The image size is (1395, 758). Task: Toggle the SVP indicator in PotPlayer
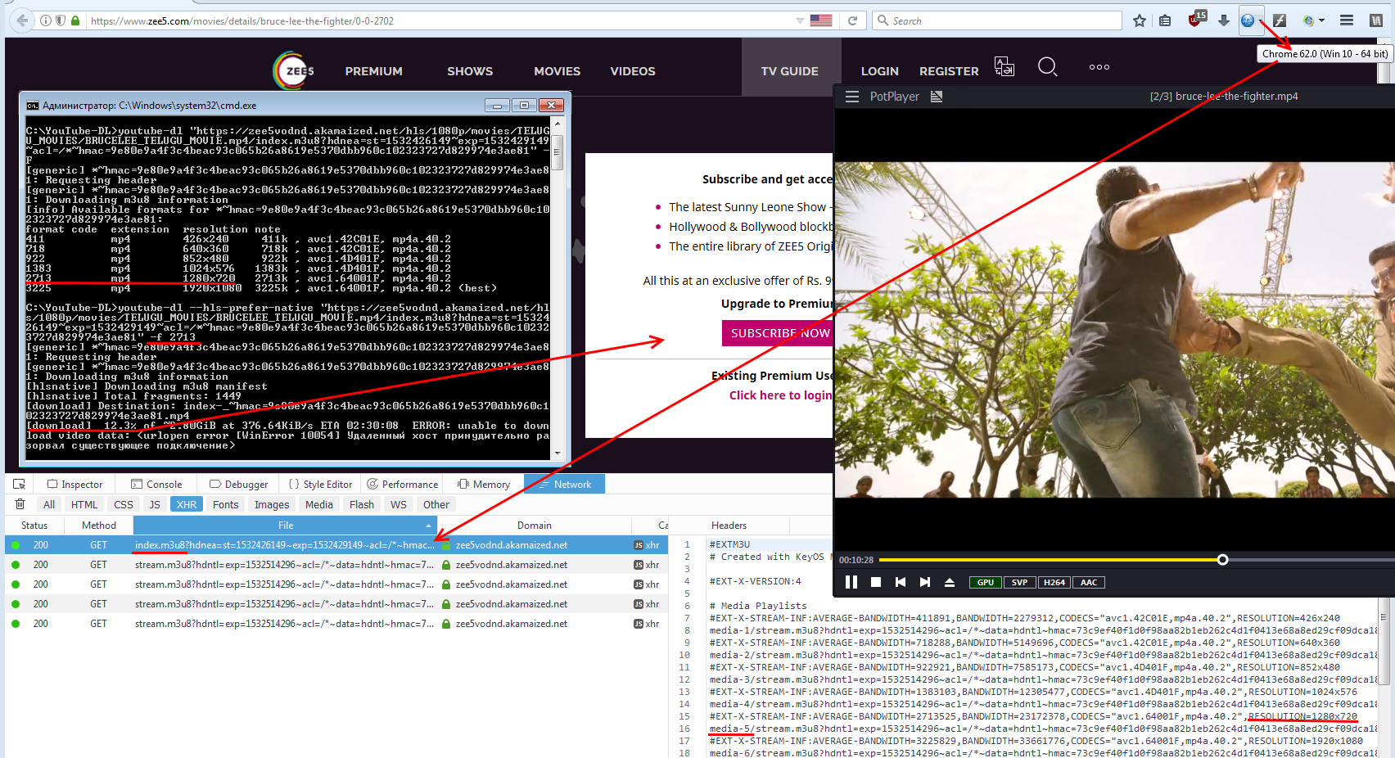(1019, 583)
